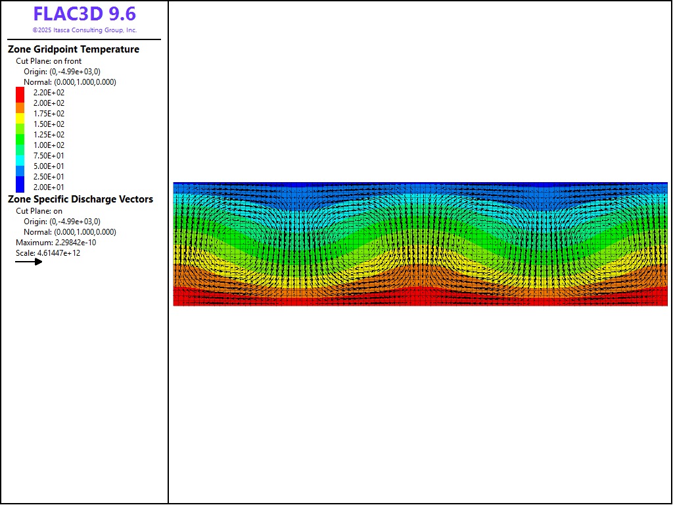Click the discharge vector scale arrow
The image size is (673, 505).
click(x=29, y=262)
